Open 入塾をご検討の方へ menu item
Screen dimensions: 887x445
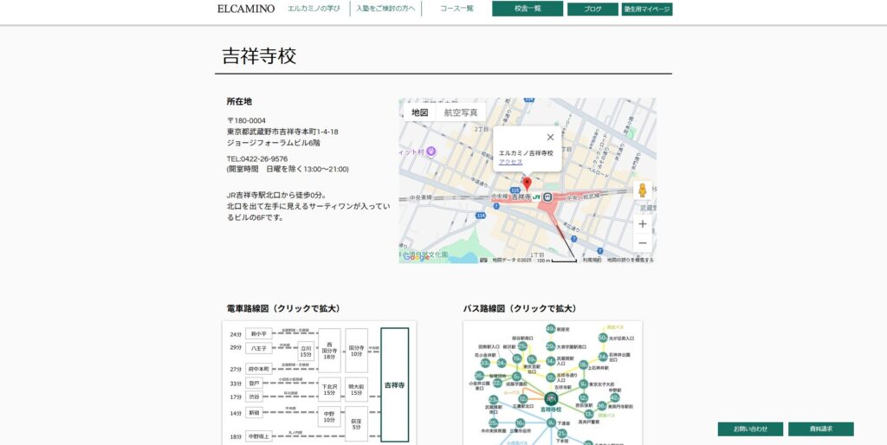click(x=385, y=9)
